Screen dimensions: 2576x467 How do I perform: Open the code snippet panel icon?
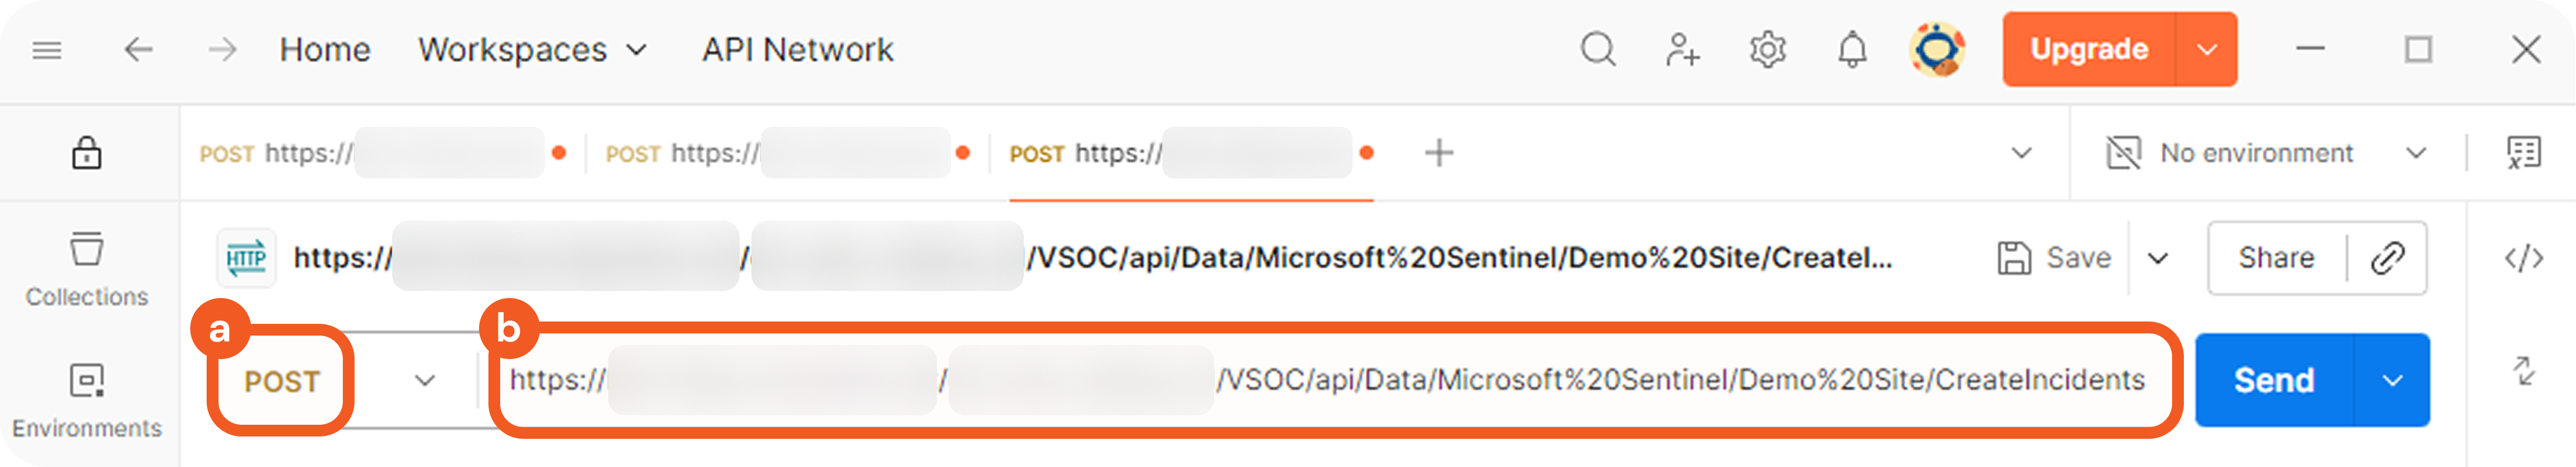[x=2523, y=259]
